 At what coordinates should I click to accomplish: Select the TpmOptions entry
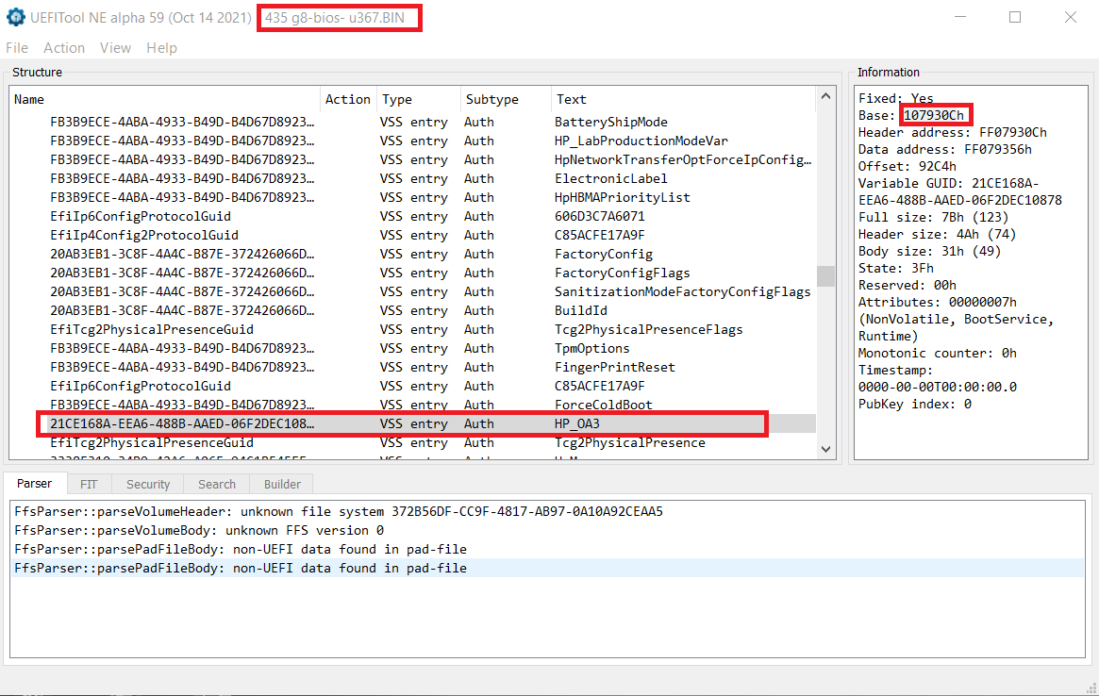pyautogui.click(x=412, y=349)
